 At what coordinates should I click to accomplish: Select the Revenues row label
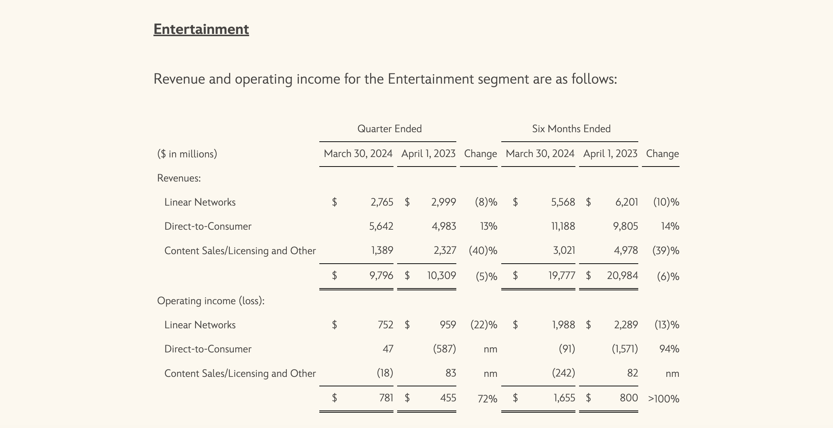[179, 178]
